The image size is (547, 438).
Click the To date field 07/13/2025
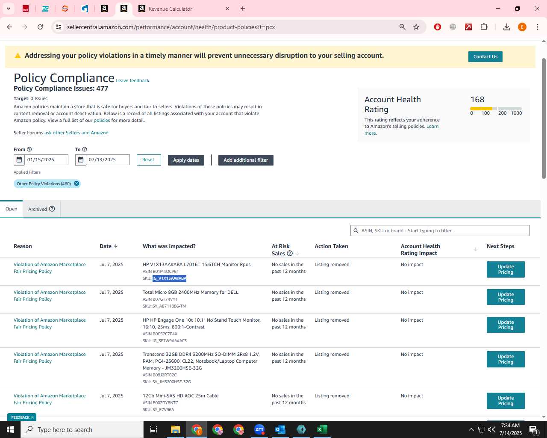coord(108,160)
